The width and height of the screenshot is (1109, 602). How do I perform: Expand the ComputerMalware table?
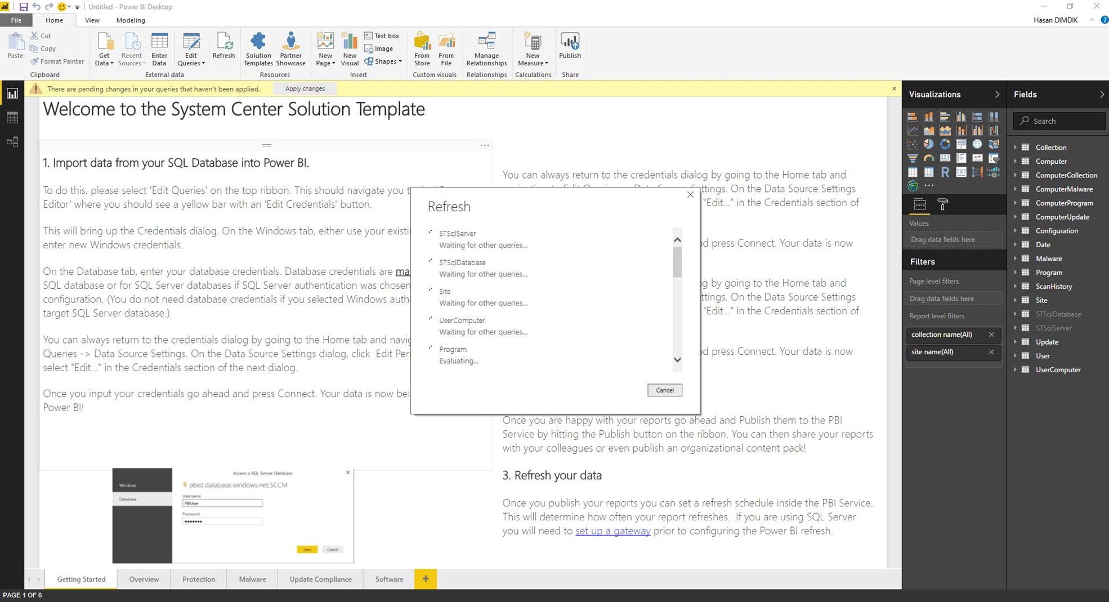[x=1016, y=189]
